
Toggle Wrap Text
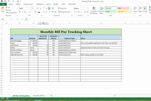(62, 8)
